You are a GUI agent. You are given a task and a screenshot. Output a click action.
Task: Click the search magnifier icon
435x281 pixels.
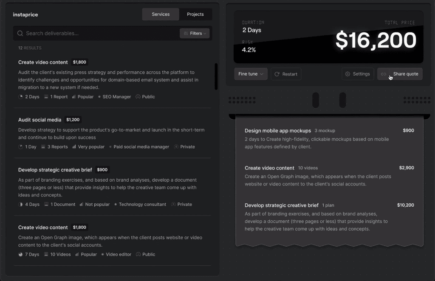(x=20, y=34)
